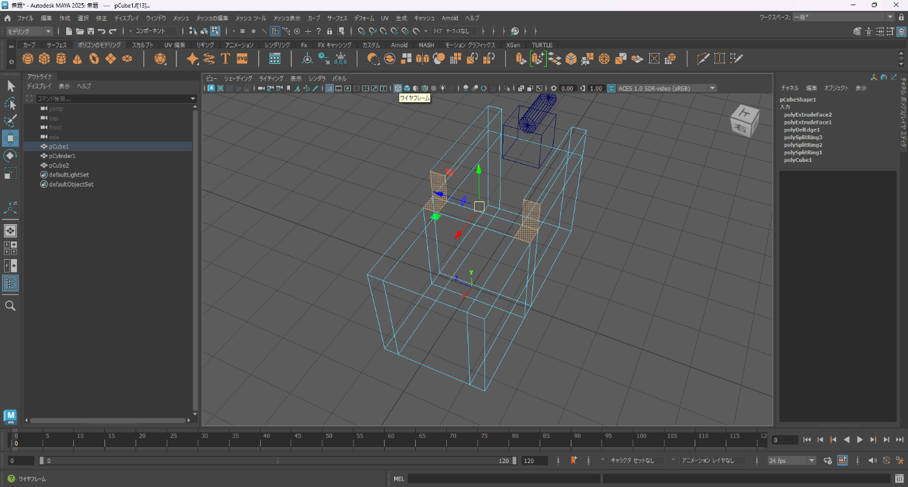Viewport: 908px width, 487px height.
Task: Create a polygon disc from the shelf
Action: tap(128, 59)
